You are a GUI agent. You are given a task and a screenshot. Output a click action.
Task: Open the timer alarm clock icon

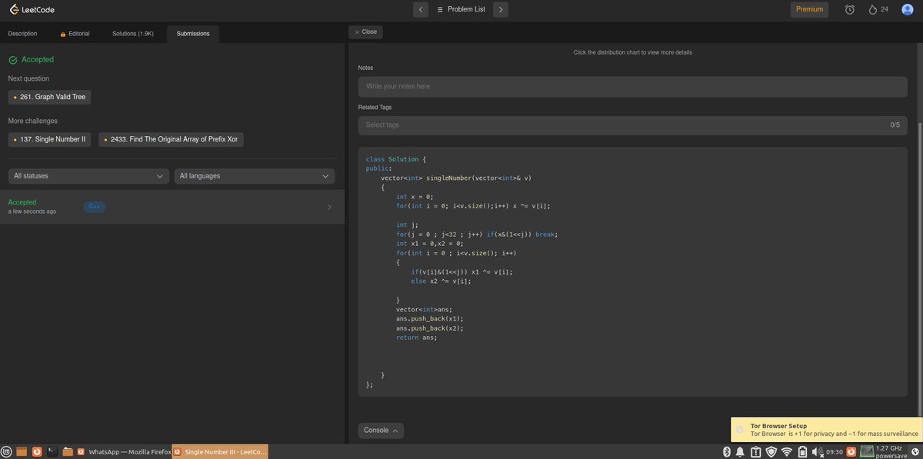849,9
